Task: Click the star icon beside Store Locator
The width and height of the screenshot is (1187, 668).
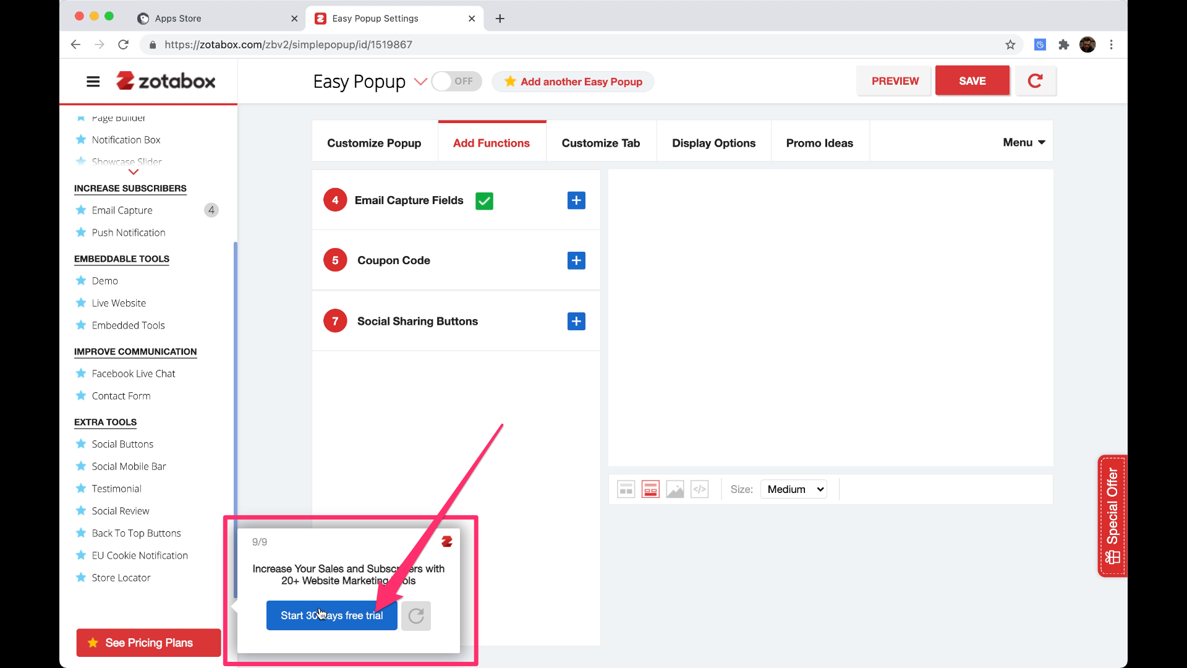Action: pos(80,577)
